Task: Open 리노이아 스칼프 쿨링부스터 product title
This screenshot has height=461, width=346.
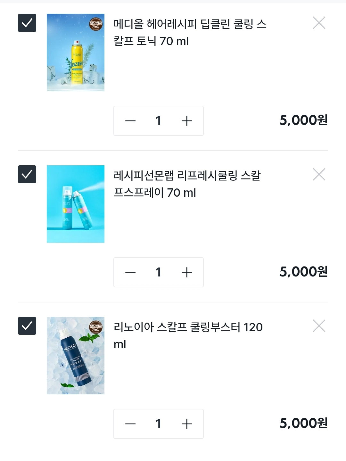Action: coord(188,336)
